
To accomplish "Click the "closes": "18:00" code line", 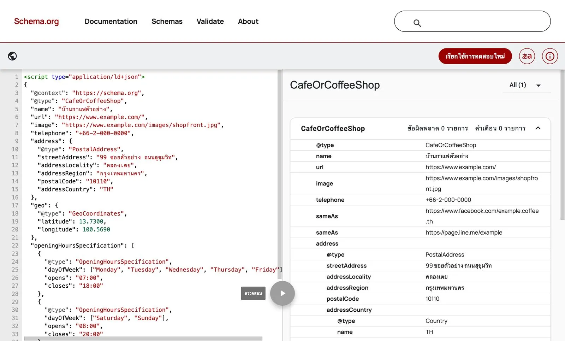I will coord(74,286).
